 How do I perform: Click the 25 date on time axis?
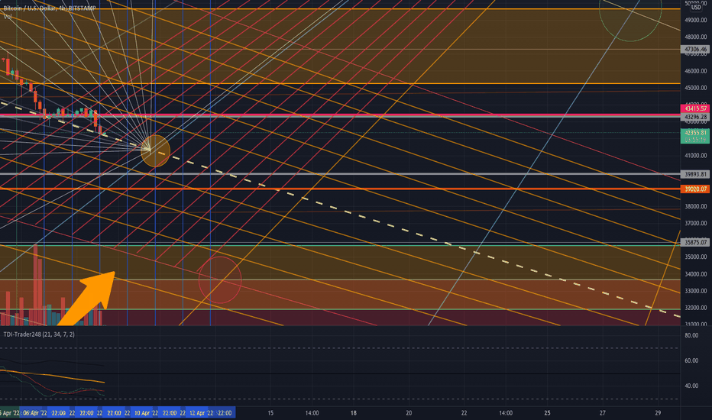coord(547,412)
